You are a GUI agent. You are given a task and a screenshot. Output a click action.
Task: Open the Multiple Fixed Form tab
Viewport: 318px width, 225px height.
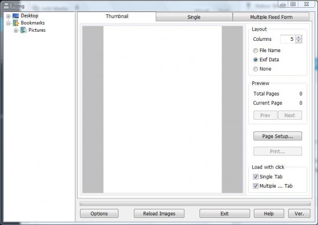tap(271, 17)
